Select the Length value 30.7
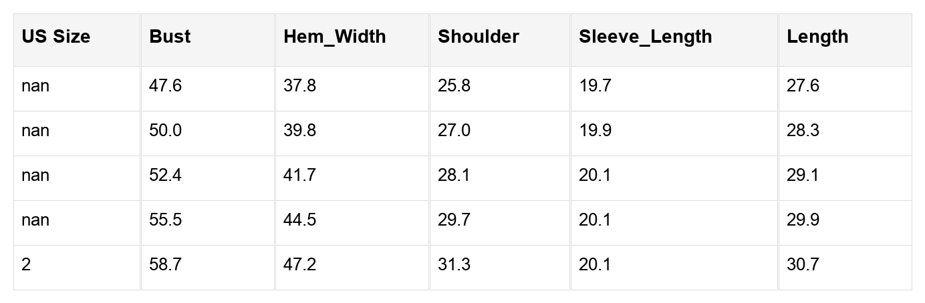This screenshot has height=303, width=925. (x=803, y=265)
